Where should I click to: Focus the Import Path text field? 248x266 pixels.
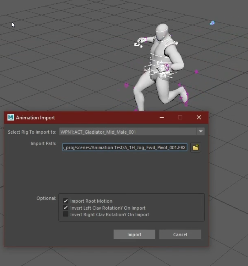(125, 147)
